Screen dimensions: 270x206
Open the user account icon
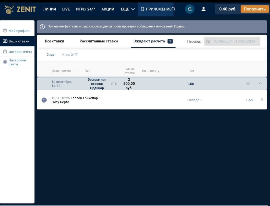(203, 9)
